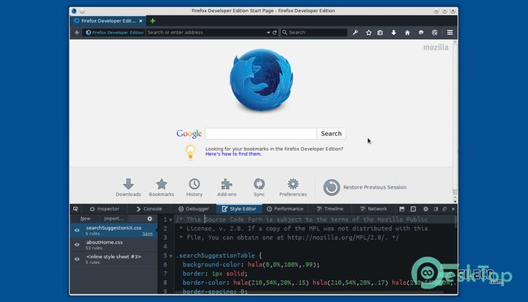The height and width of the screenshot is (302, 528).
Task: Open the mozilla link at top right
Action: [436, 47]
